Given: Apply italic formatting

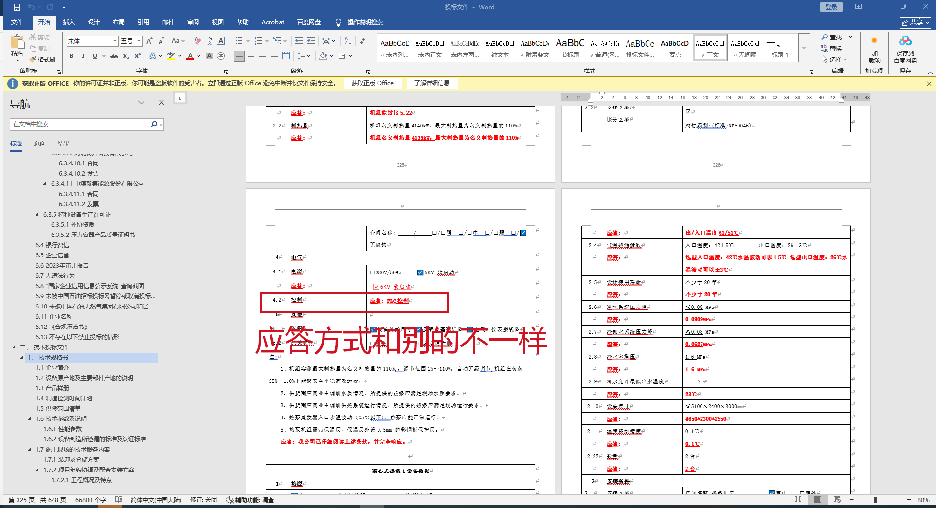Looking at the screenshot, I should (83, 56).
